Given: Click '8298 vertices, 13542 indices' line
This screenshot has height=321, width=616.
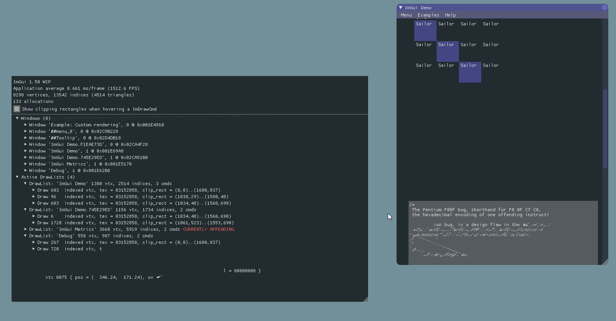Looking at the screenshot, I should pyautogui.click(x=74, y=95).
